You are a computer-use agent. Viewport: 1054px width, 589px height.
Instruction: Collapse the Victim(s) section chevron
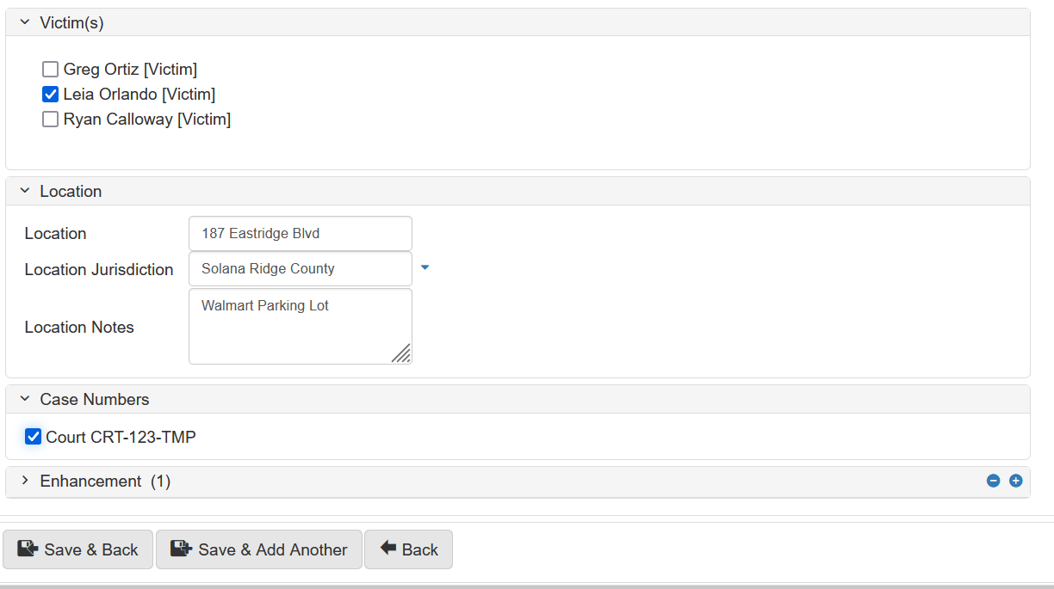coord(25,22)
